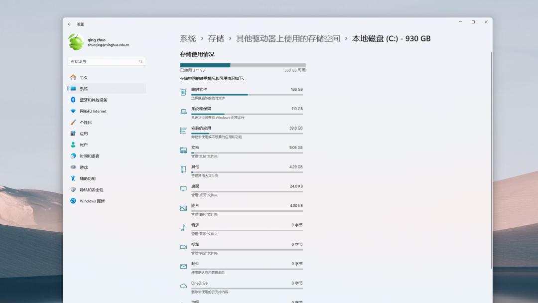Click the zhuoqing@tsinghua.edu.cn account email
538x303 pixels.
pyautogui.click(x=109, y=45)
